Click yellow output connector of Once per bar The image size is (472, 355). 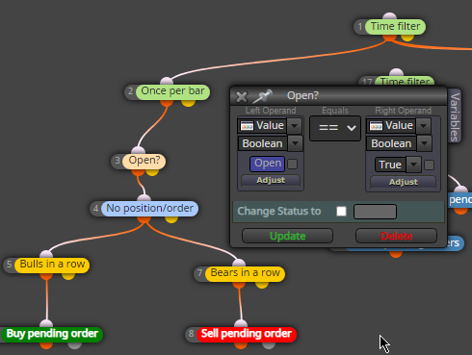tap(188, 103)
